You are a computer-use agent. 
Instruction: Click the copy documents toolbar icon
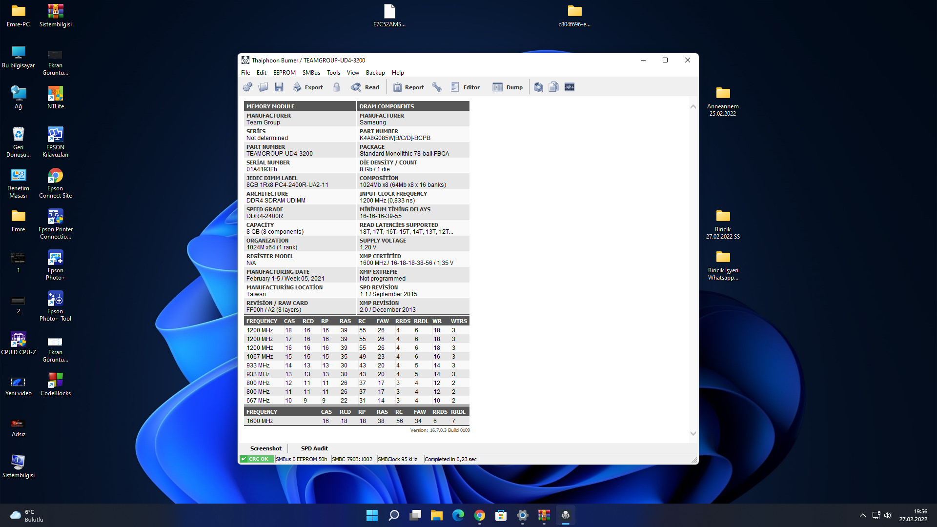click(553, 87)
